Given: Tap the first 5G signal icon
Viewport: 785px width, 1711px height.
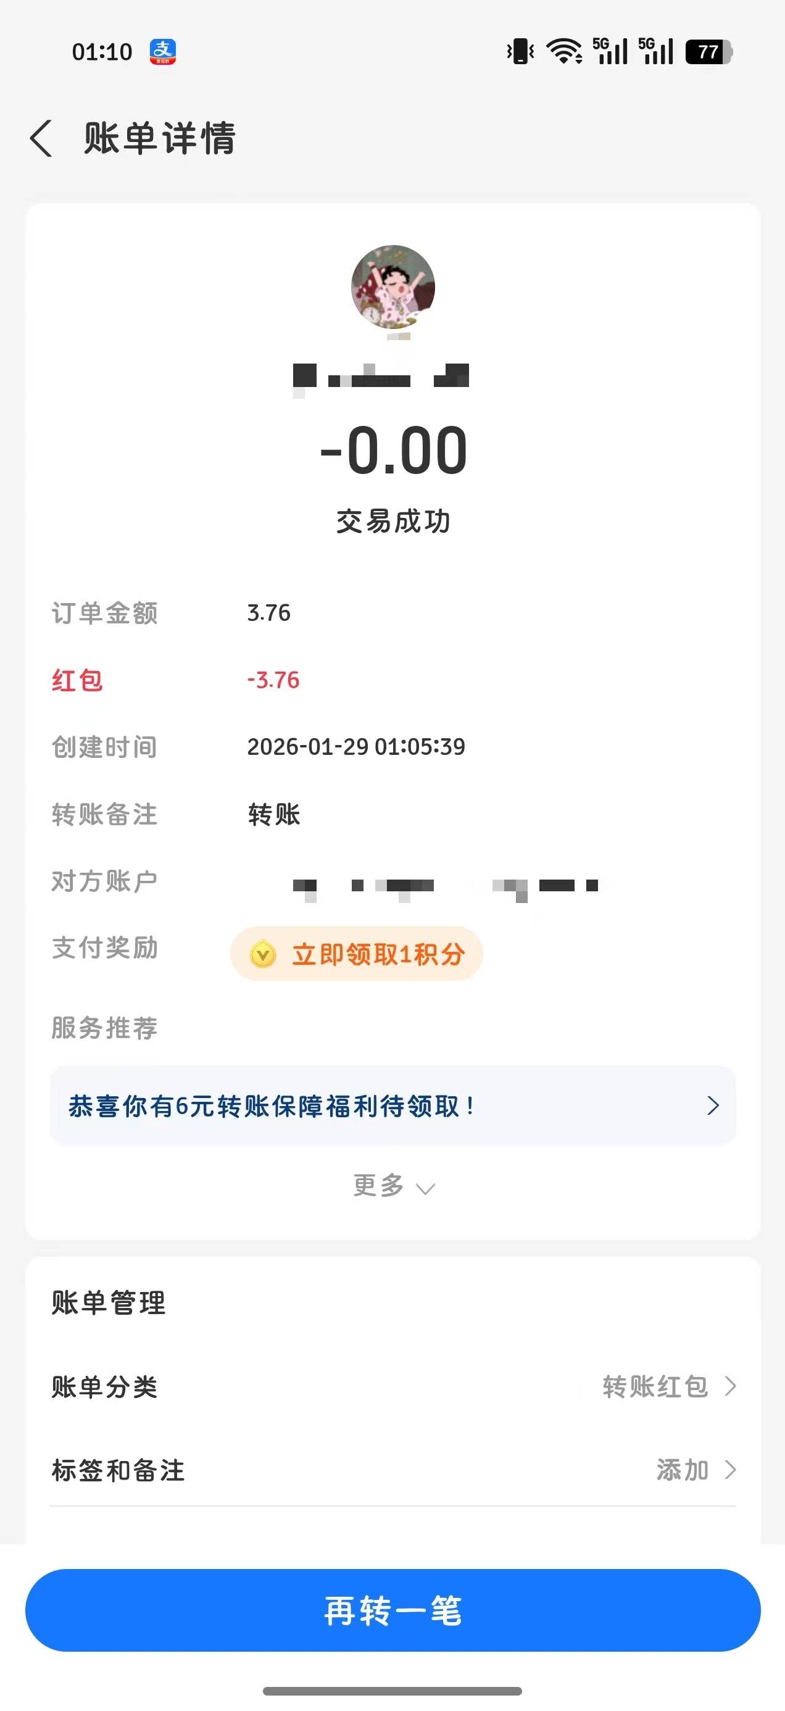Looking at the screenshot, I should (610, 52).
